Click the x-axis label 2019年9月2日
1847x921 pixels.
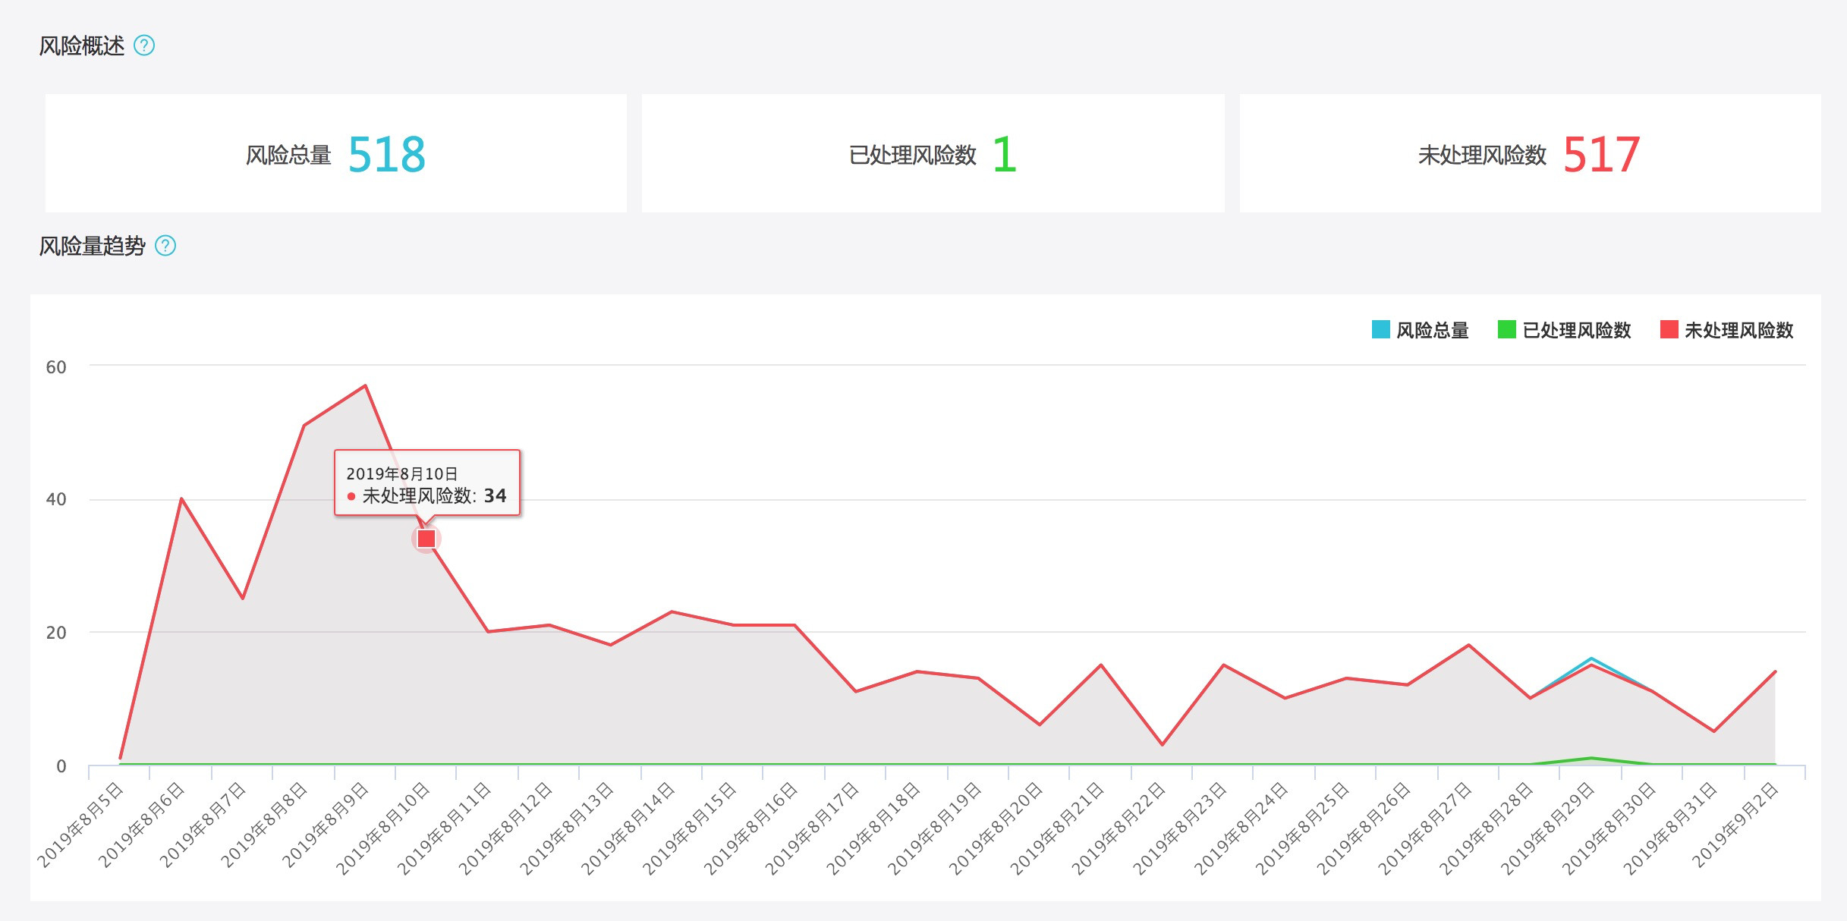click(x=1735, y=825)
